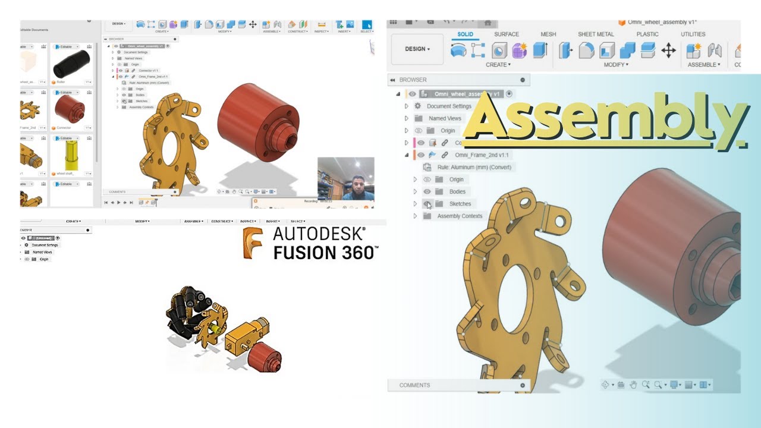Open the DESIGN workspace dropdown in enlarged view
Screen dimensions: 761x428
pos(417,49)
